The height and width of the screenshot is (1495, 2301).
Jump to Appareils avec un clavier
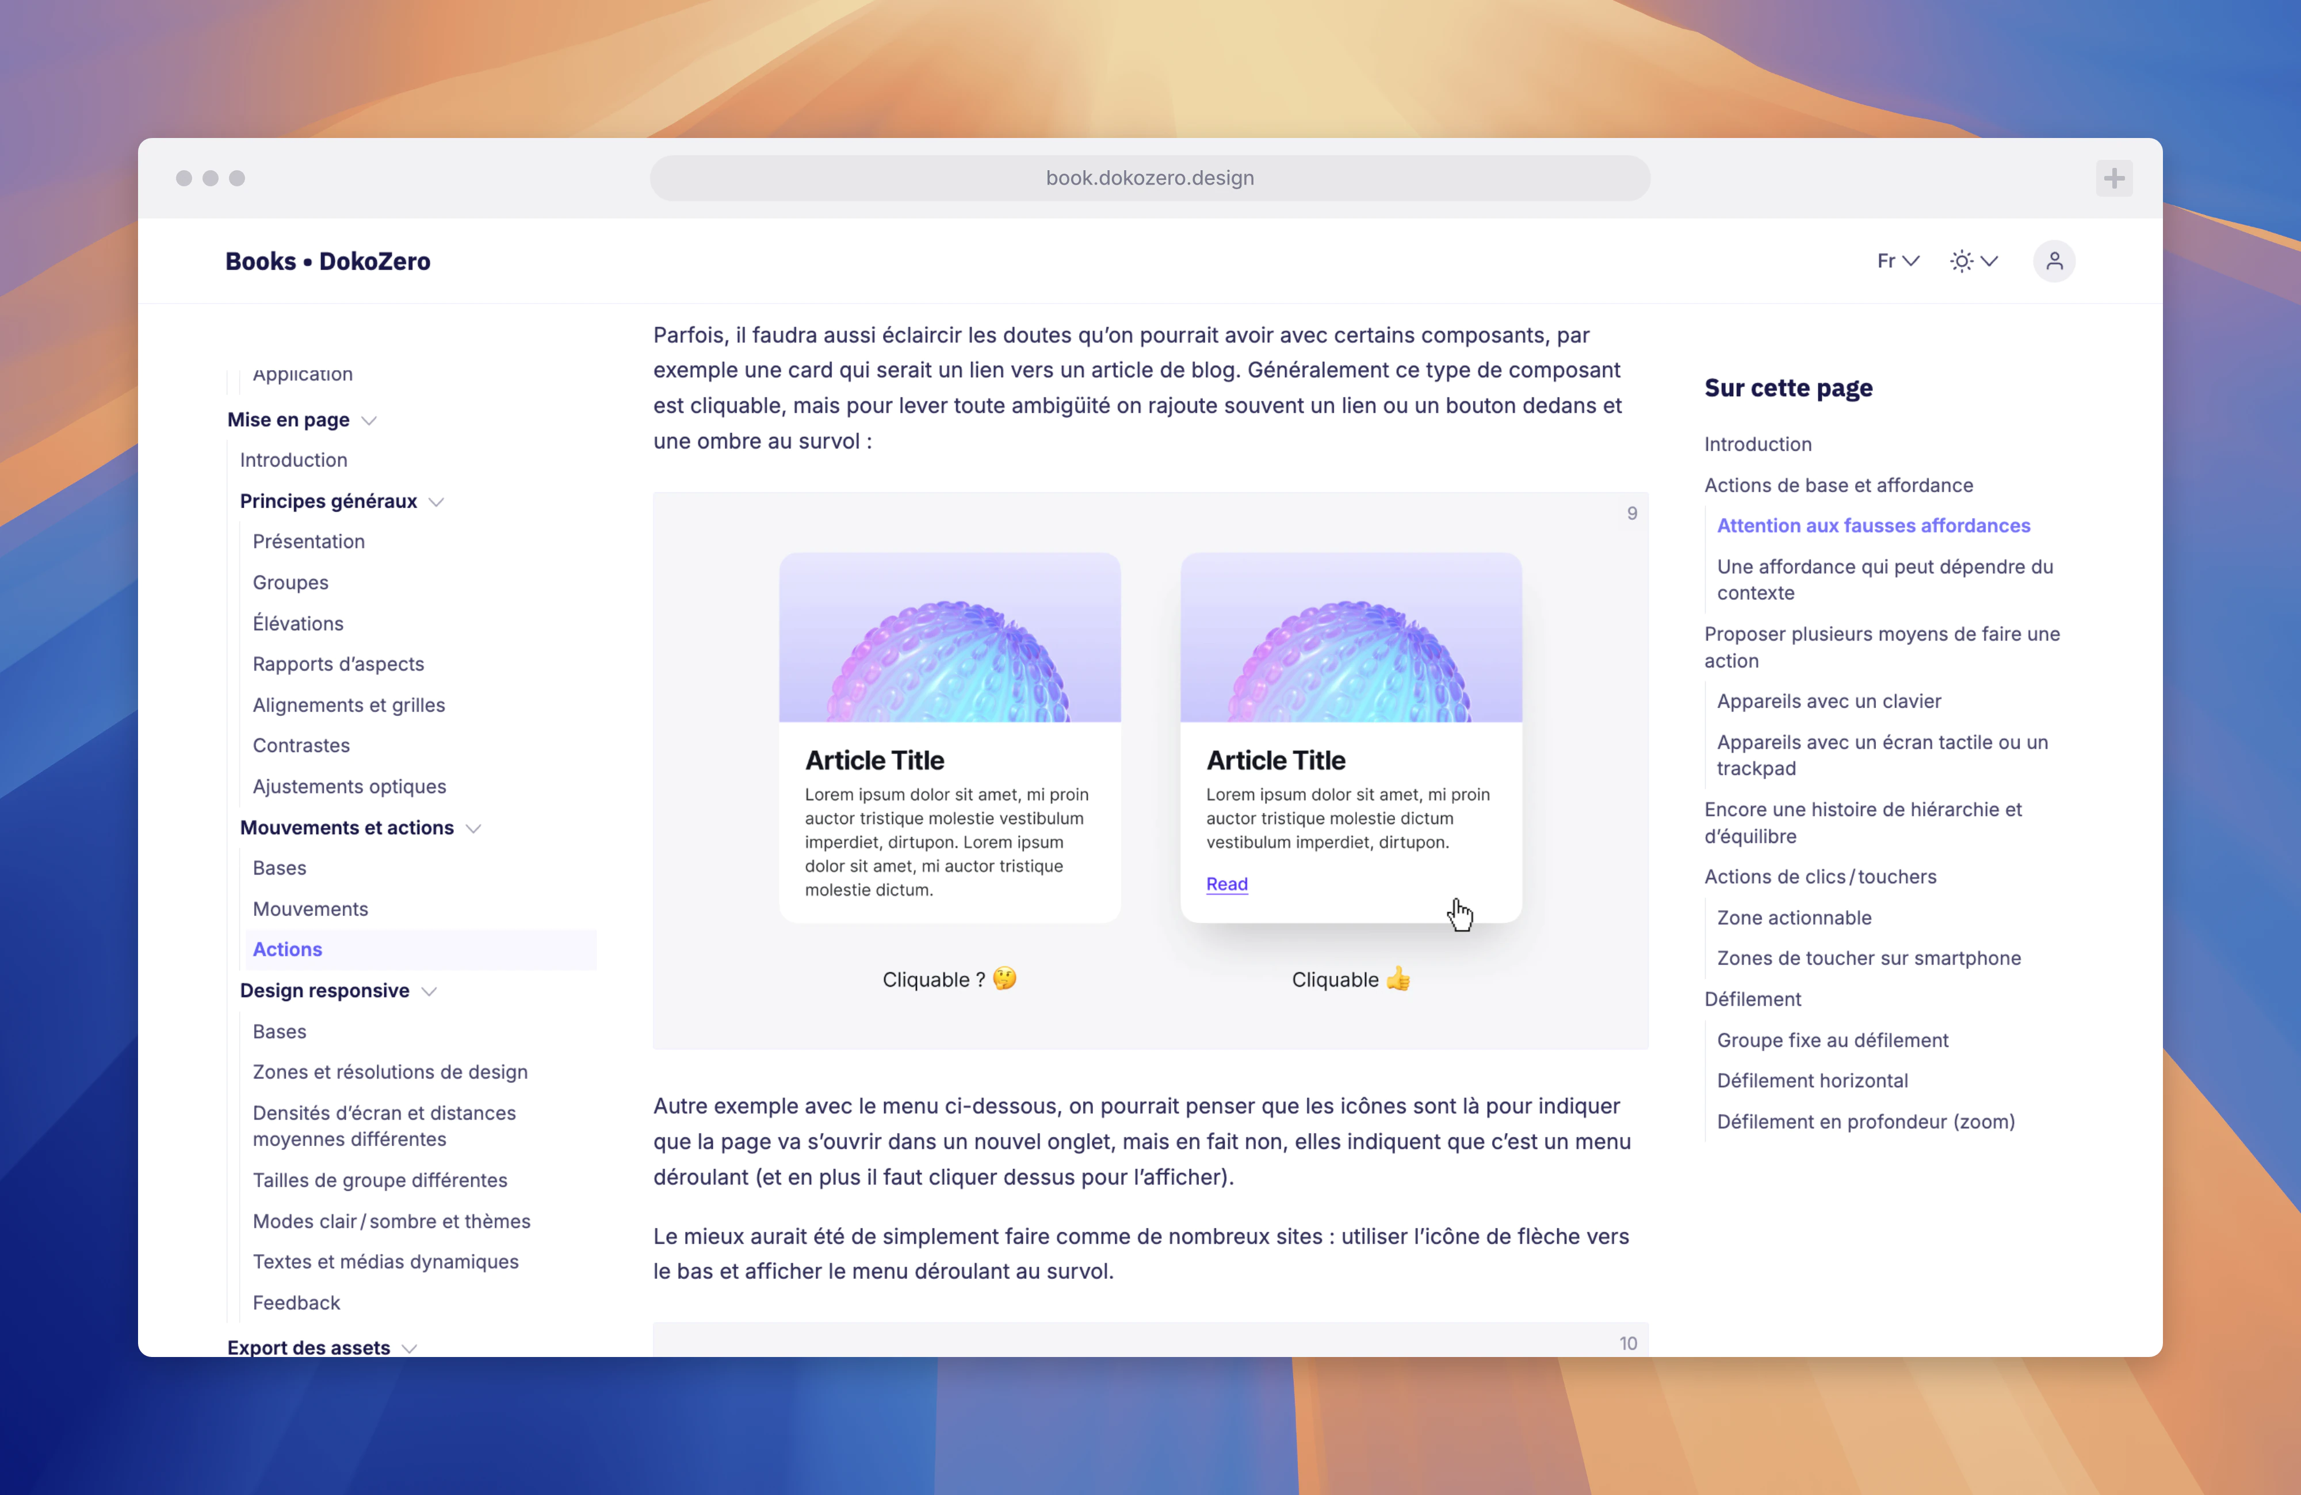[1828, 700]
